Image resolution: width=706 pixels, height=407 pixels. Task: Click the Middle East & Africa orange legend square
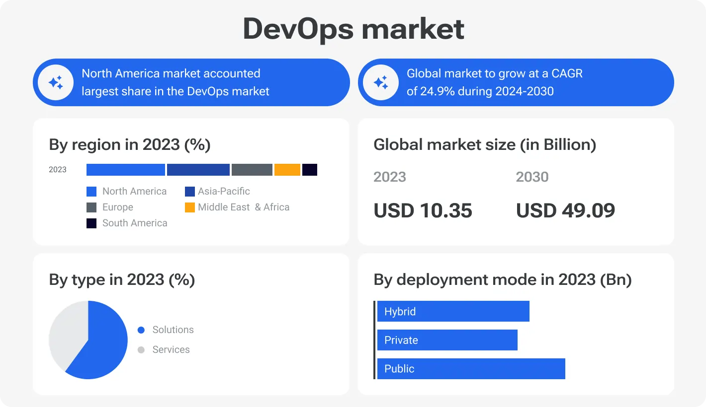tap(189, 207)
